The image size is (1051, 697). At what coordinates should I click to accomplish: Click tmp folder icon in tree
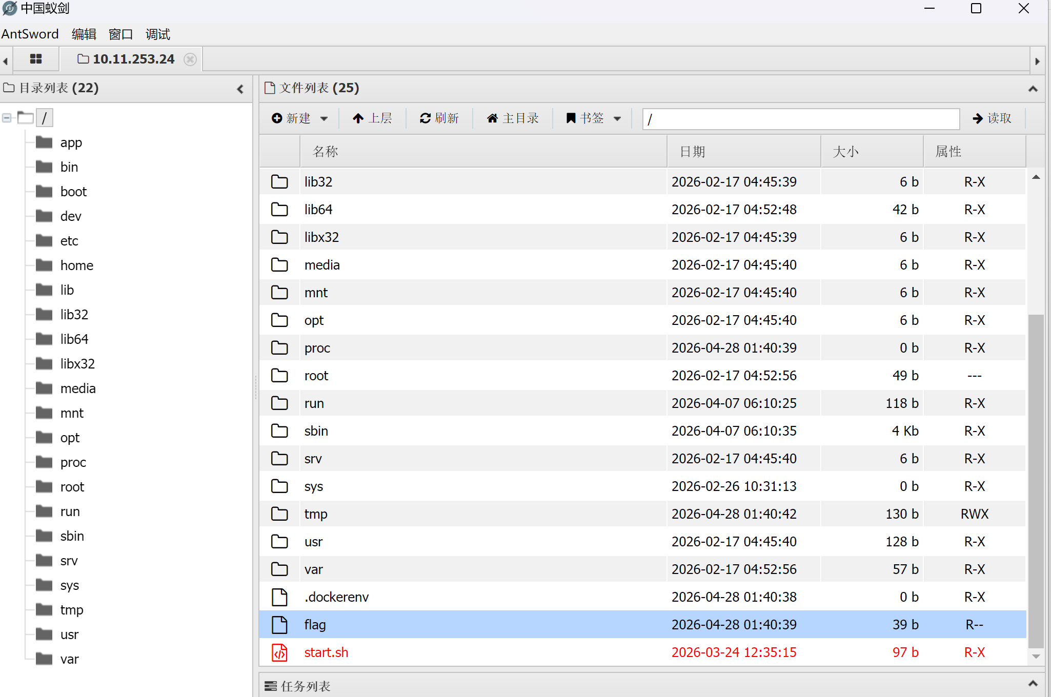pyautogui.click(x=44, y=609)
